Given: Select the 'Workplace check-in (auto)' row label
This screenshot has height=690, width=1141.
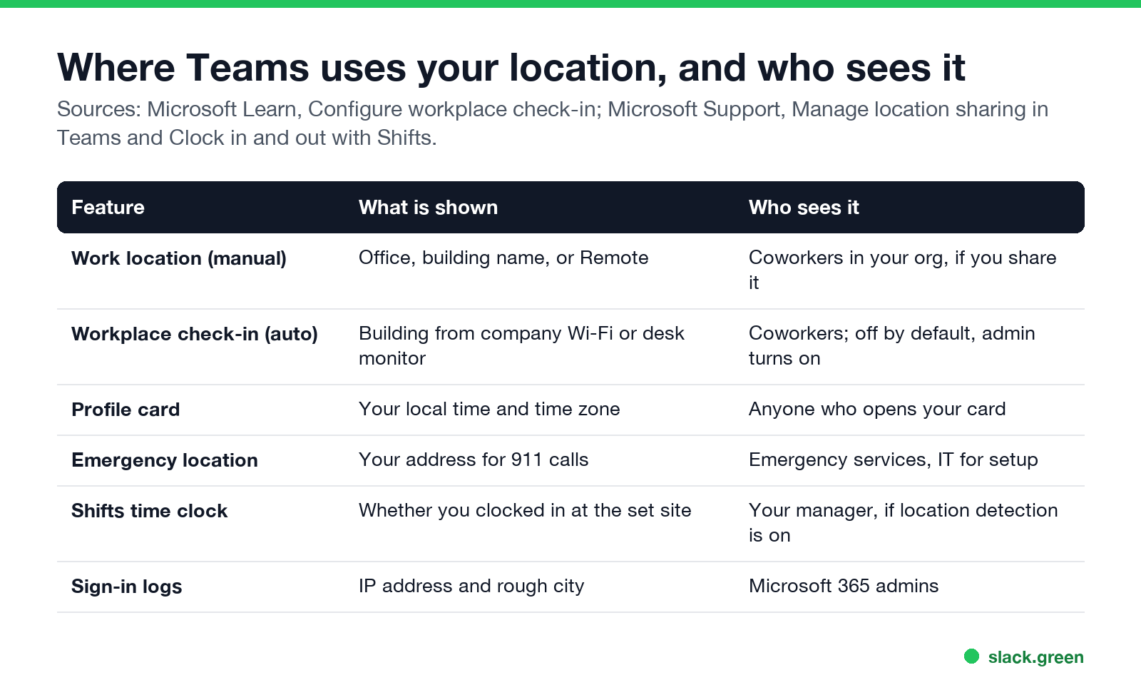Looking at the screenshot, I should (x=195, y=334).
